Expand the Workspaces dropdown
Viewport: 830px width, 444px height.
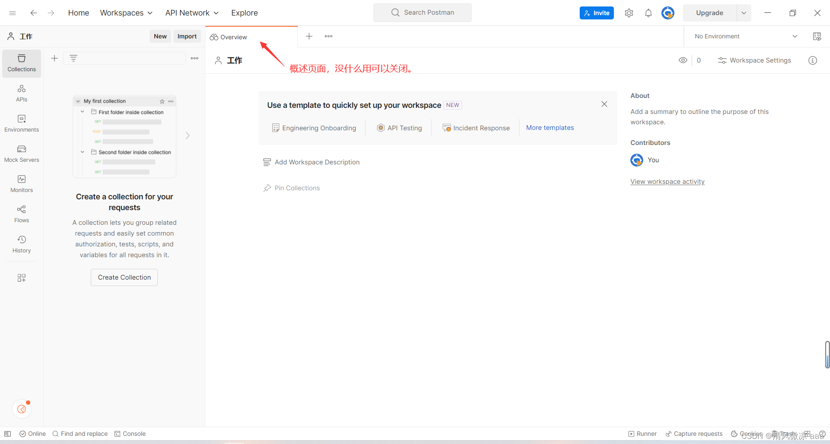point(126,13)
